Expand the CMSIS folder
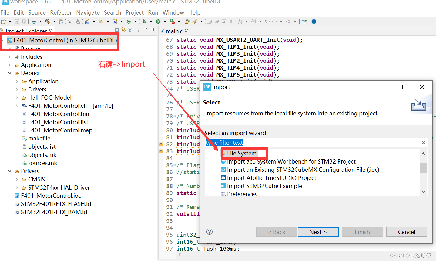 [x=17, y=180]
